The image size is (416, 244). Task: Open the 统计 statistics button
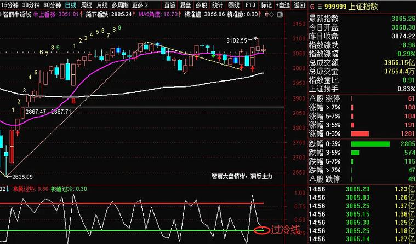218,5
